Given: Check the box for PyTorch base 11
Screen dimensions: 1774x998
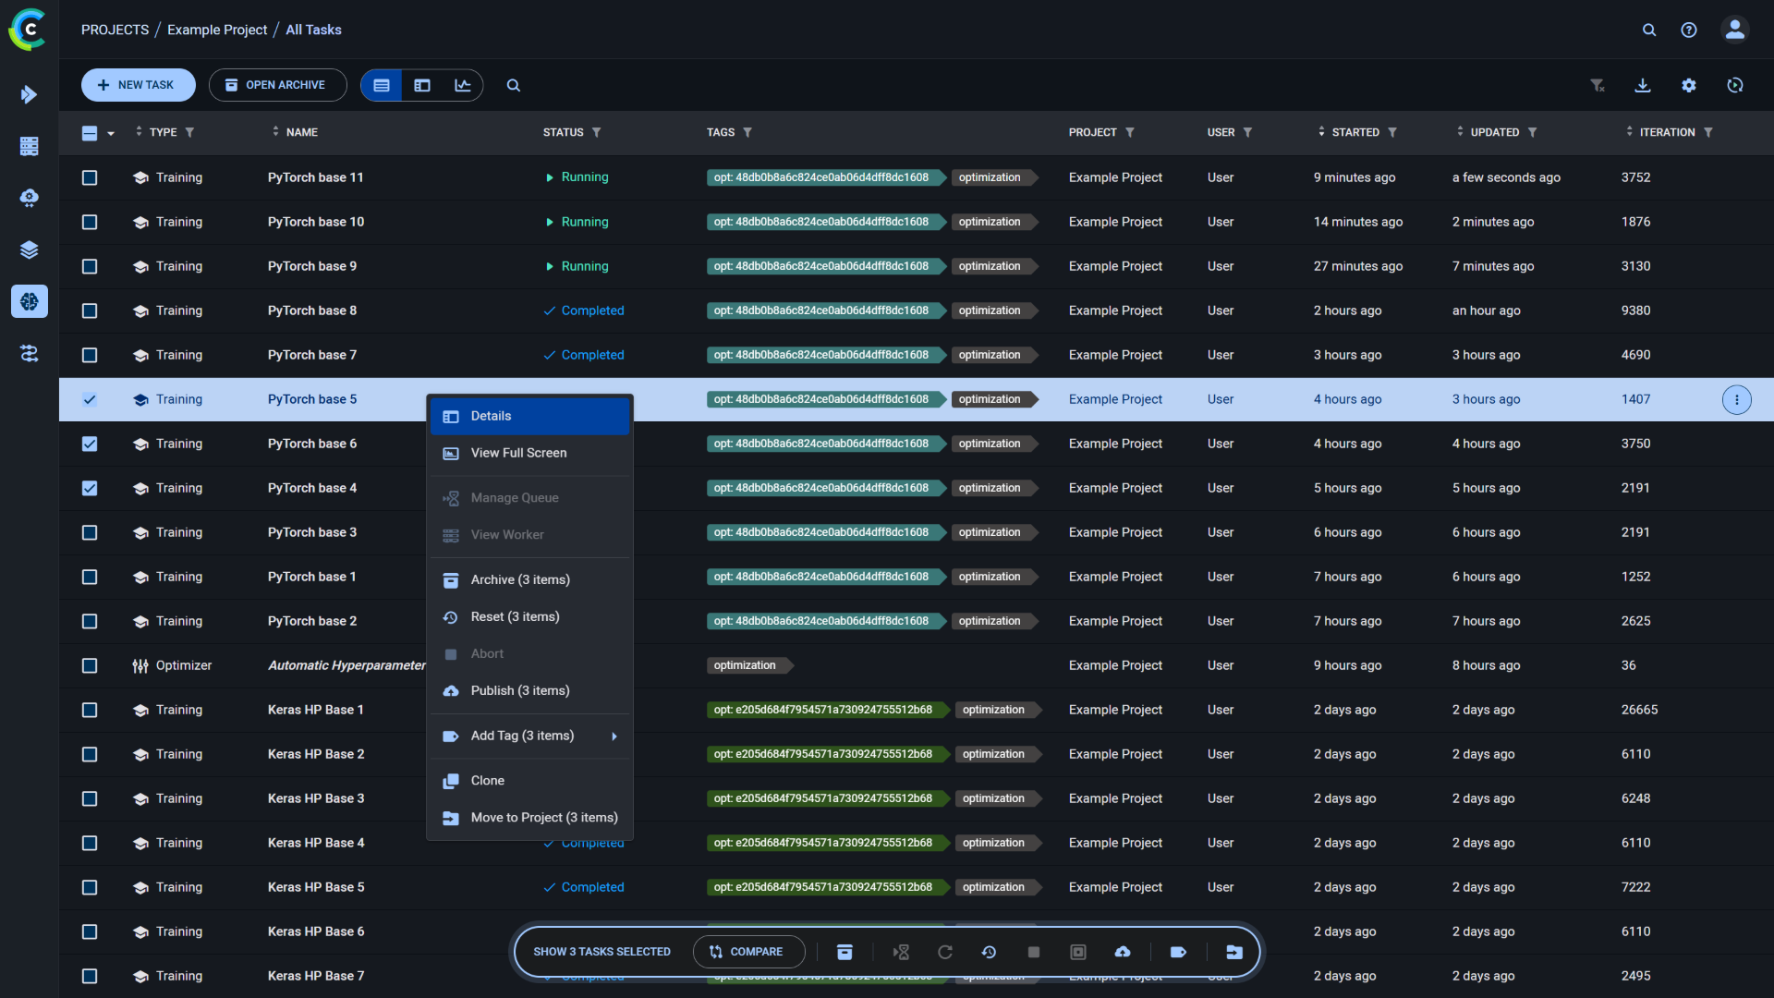Looking at the screenshot, I should click(90, 177).
